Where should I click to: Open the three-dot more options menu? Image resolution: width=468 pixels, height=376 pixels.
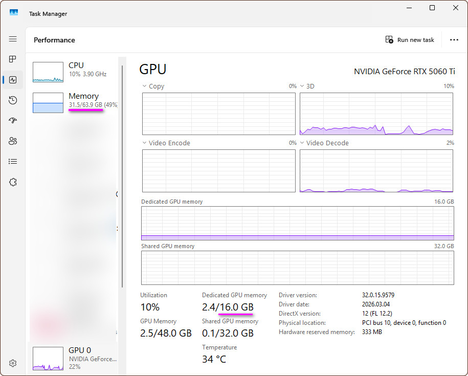click(454, 40)
